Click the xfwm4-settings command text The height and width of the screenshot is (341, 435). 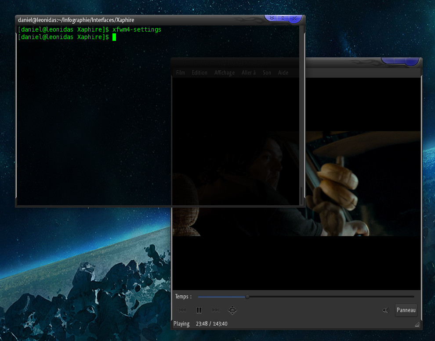tap(137, 29)
